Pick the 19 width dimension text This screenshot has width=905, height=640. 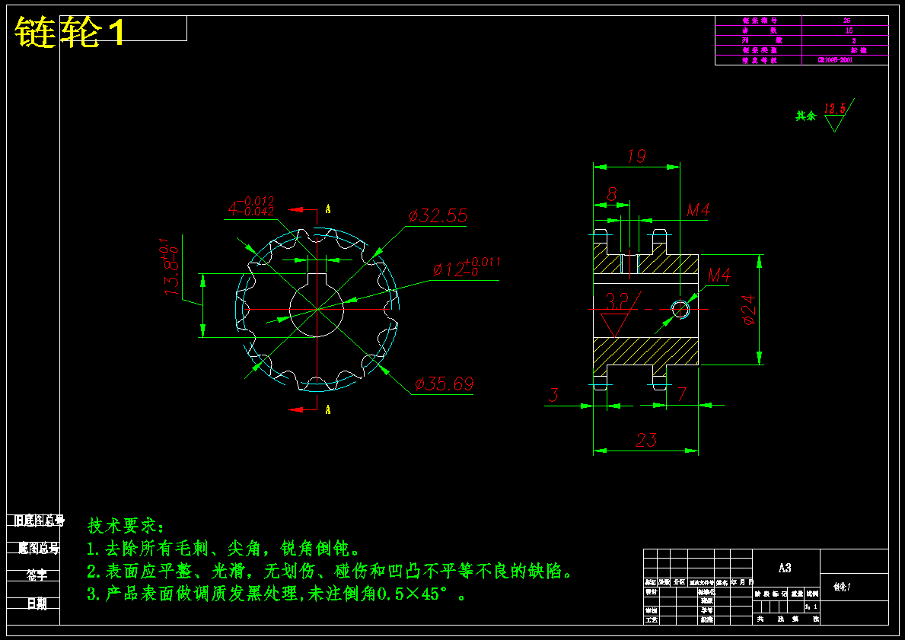point(636,157)
